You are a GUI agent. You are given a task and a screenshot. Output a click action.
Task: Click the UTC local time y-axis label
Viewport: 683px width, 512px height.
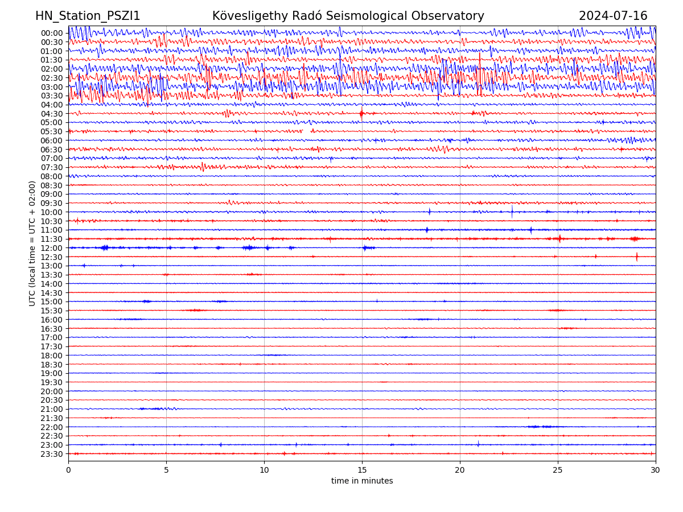pos(32,243)
